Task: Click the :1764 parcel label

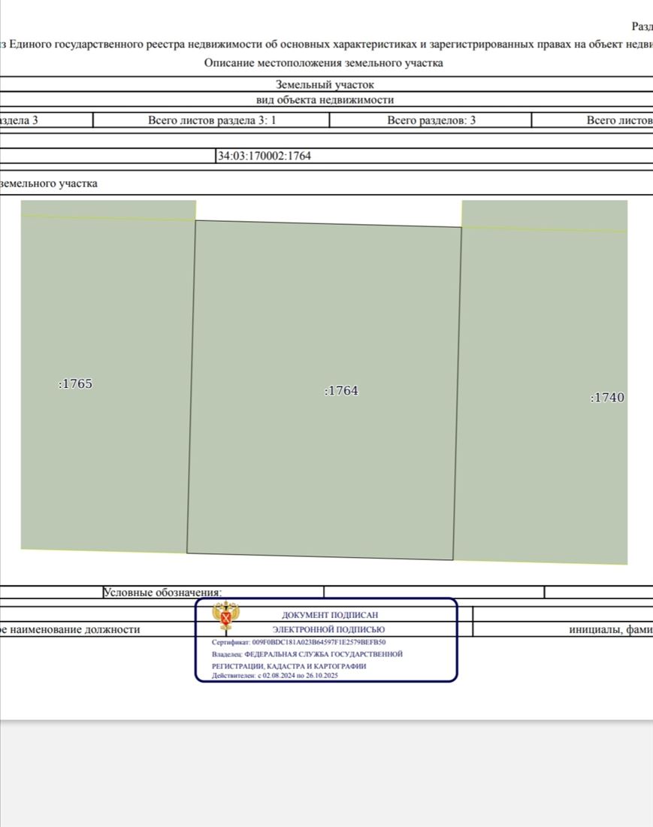Action: click(x=341, y=391)
